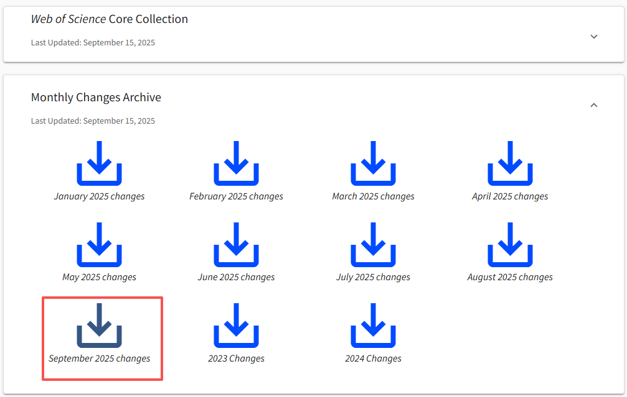This screenshot has height=397, width=627.
Task: Click the August 2025 changes download icon
Action: 510,245
